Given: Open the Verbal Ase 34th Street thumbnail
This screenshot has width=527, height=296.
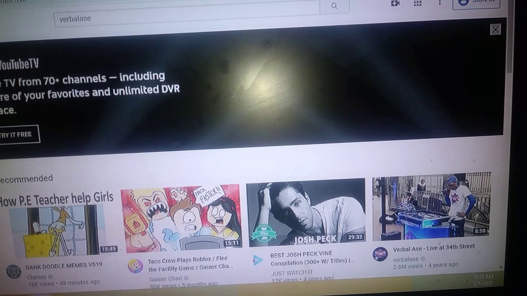Looking at the screenshot, I should click(431, 206).
